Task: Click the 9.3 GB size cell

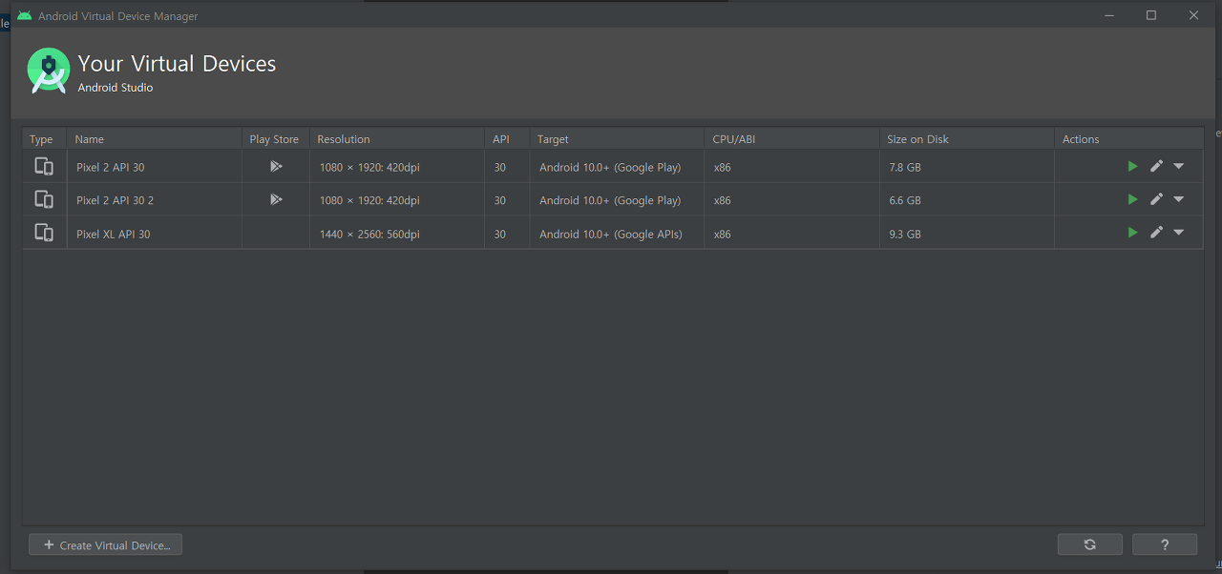Action: tap(967, 233)
